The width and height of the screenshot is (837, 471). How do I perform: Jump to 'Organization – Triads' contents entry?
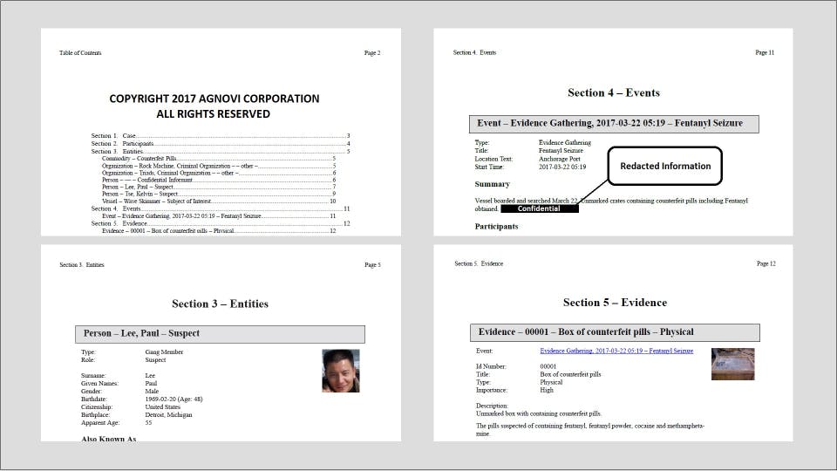tap(219, 173)
